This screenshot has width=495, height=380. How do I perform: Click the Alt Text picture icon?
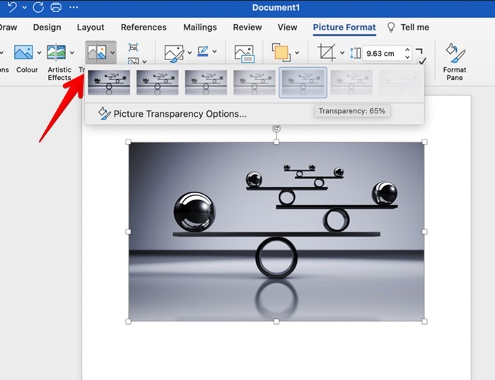(x=245, y=53)
